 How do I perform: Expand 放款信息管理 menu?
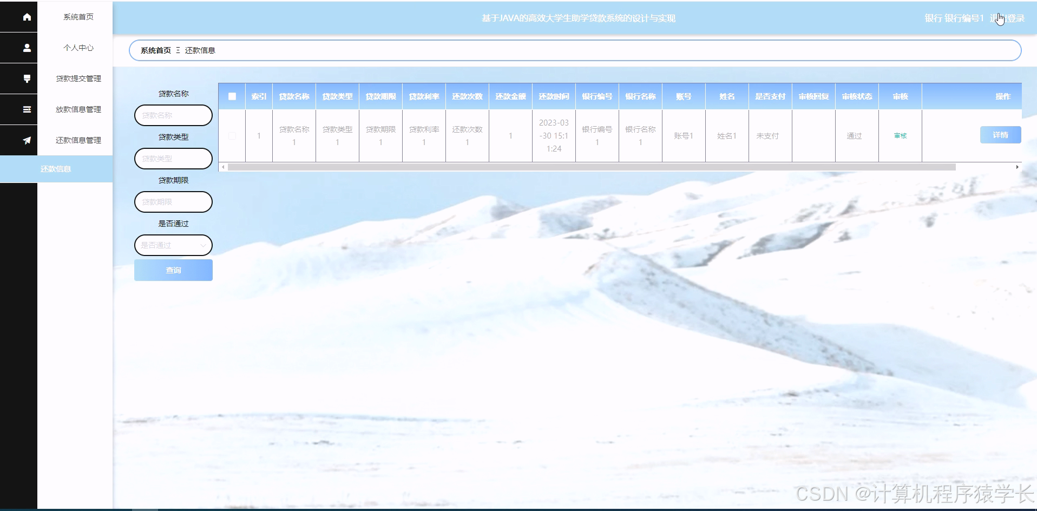click(78, 109)
